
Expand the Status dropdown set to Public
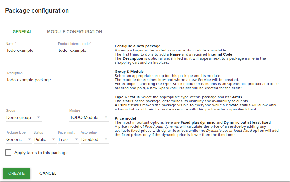(44, 139)
